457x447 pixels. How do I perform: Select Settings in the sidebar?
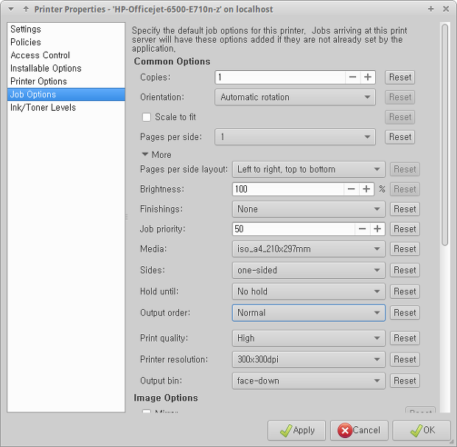tap(66, 30)
